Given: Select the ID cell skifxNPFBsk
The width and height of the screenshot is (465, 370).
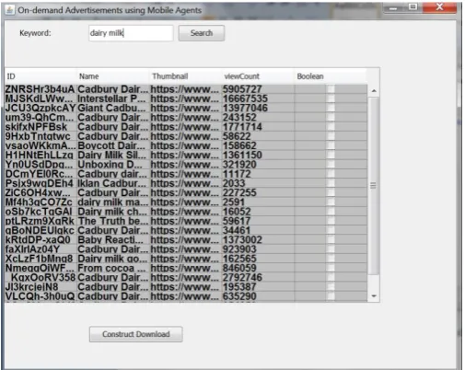Looking at the screenshot, I should (41, 127).
